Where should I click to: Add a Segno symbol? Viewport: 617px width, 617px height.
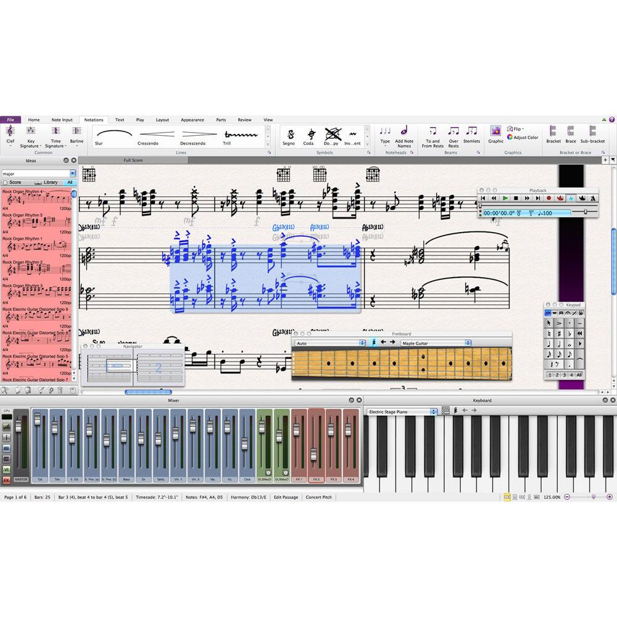pos(288,136)
